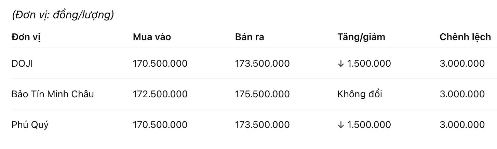Select the DOJI row name

coord(22,64)
